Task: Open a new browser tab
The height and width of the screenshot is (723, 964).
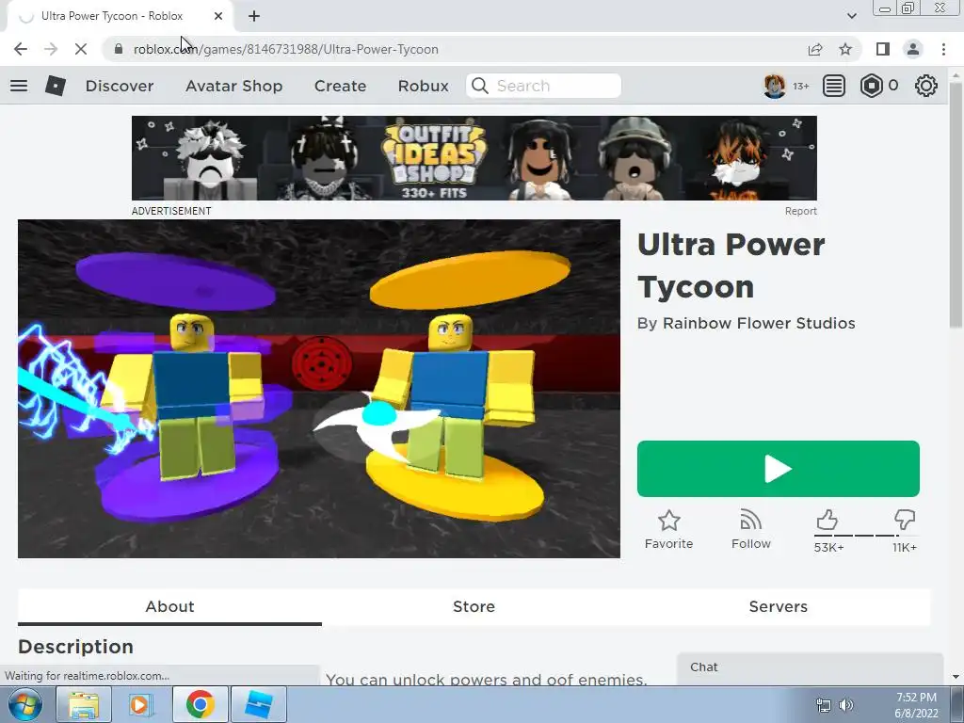Action: click(254, 16)
